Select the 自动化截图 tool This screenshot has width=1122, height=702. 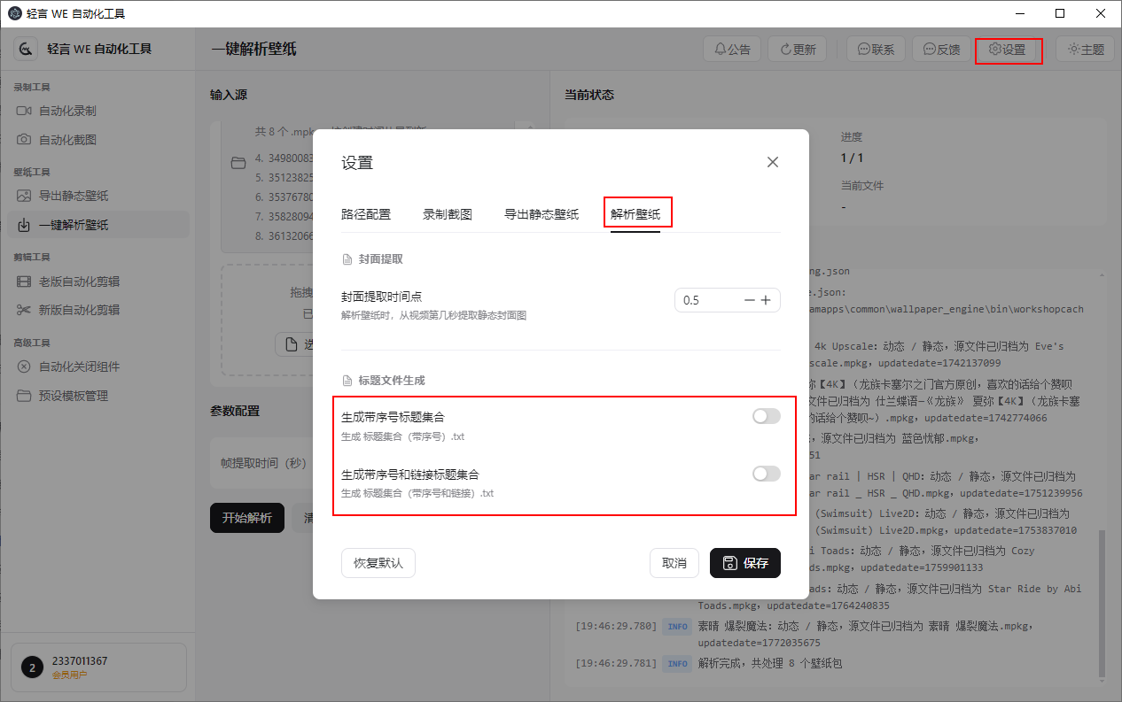(x=73, y=139)
